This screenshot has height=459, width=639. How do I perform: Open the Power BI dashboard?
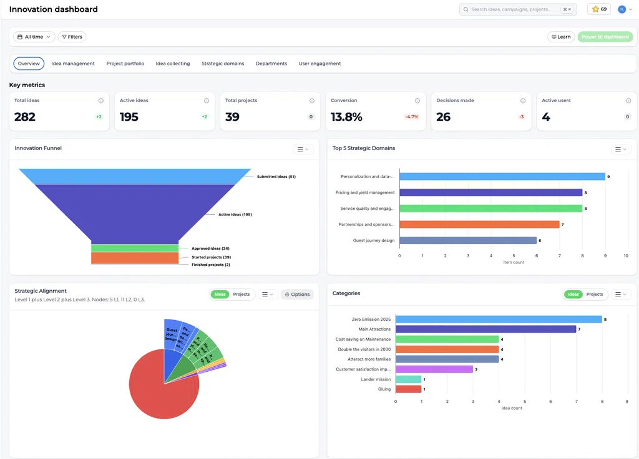coord(605,37)
